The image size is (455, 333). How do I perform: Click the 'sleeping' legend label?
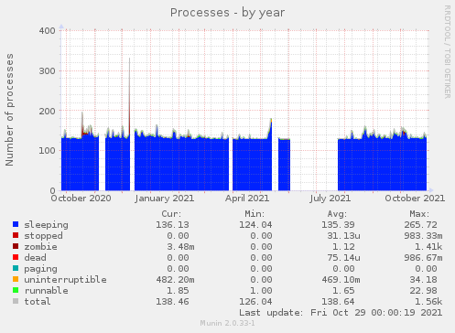coord(47,225)
